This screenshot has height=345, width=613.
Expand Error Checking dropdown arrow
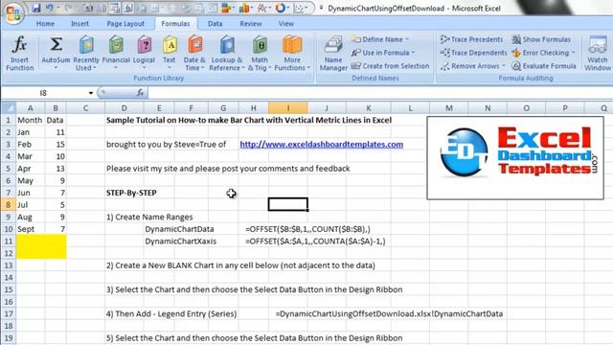pos(573,53)
